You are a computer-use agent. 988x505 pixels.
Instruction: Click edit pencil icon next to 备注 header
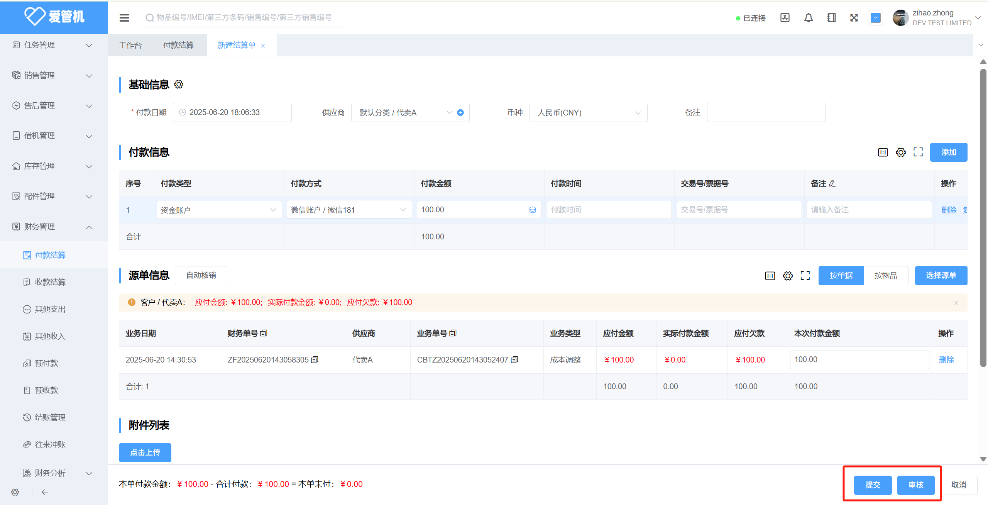point(832,183)
